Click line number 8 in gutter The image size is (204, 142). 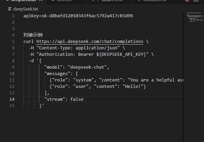click(x=13, y=61)
